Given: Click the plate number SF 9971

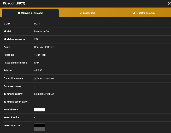Looking at the screenshot, I should (39, 71).
